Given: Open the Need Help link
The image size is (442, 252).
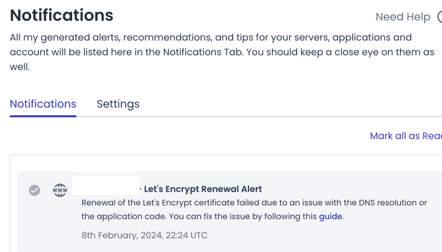Looking at the screenshot, I should (403, 17).
